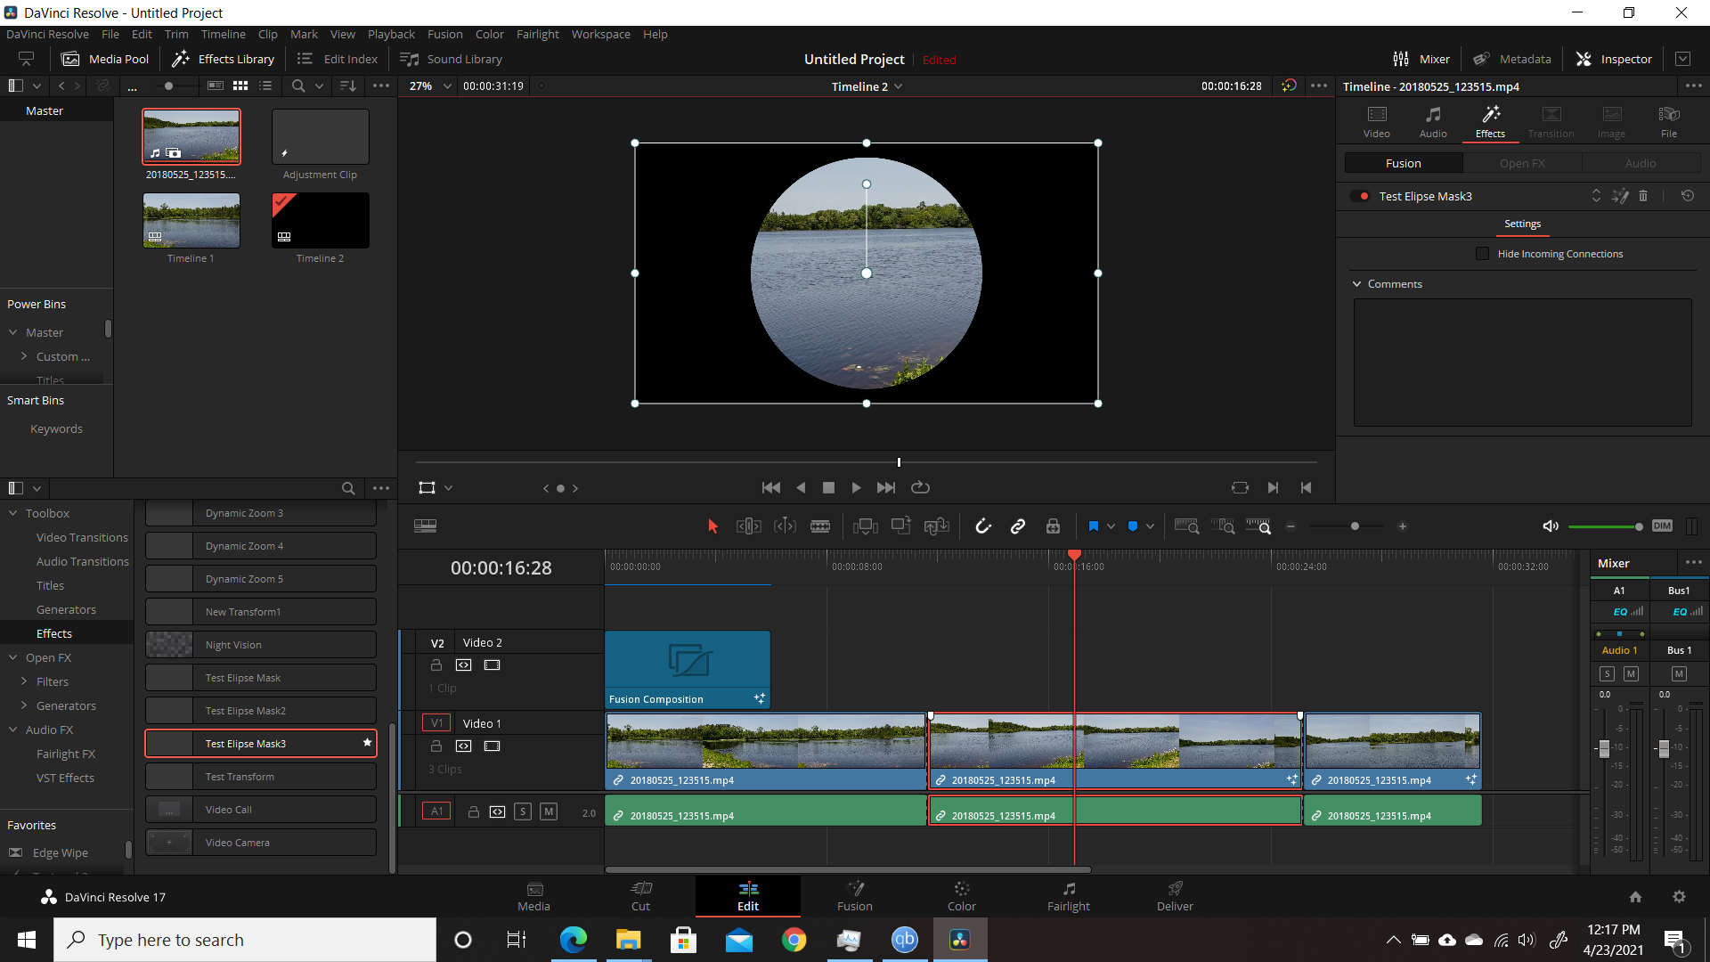Open the Workspace menu
The image size is (1710, 962).
600,34
